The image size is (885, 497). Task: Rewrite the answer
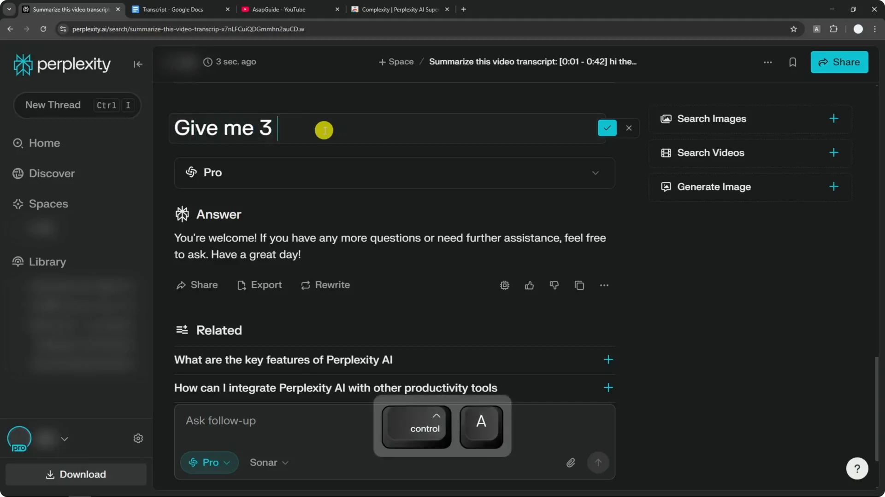pyautogui.click(x=325, y=285)
